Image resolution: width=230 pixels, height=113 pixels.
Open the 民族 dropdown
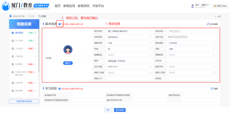pos(192,49)
